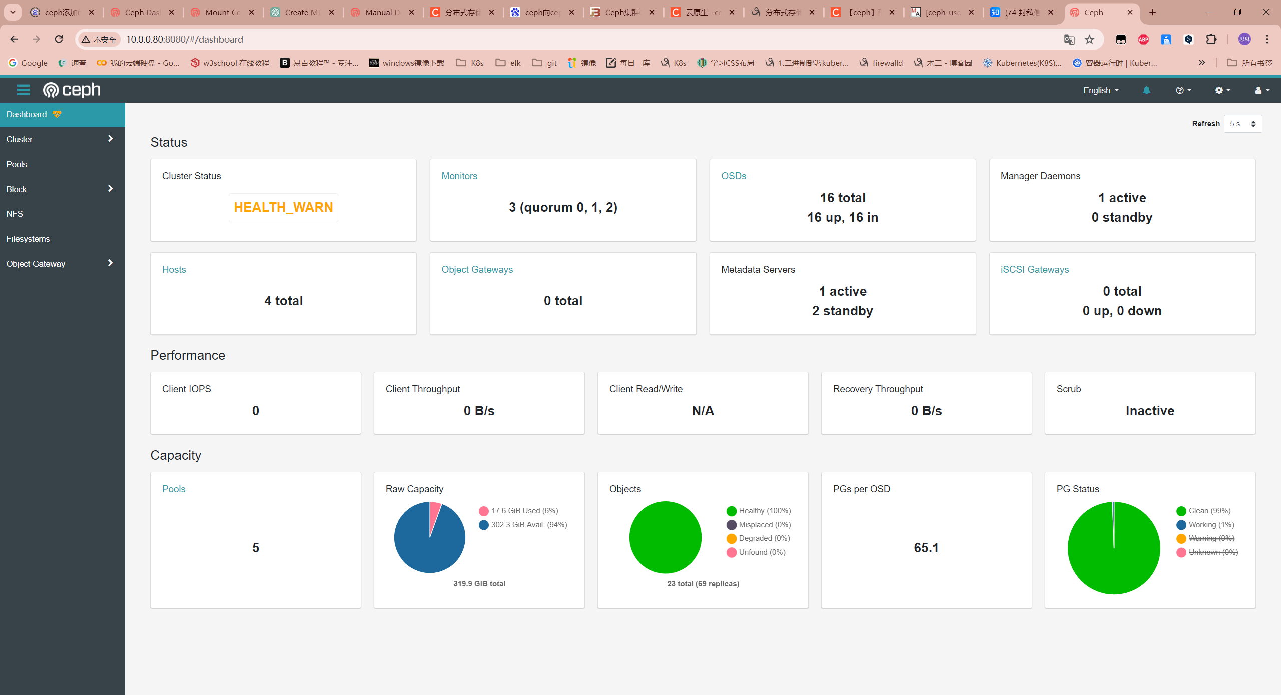The height and width of the screenshot is (695, 1281).
Task: Open Filesystems in the sidebar
Action: (x=28, y=239)
